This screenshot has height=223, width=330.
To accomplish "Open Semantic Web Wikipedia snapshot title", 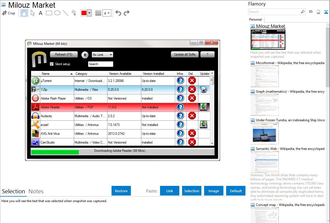I will click(290, 148).
